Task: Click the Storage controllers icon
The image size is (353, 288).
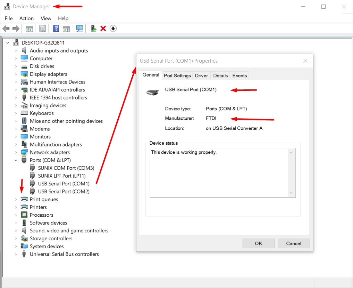Action: [x=24, y=238]
